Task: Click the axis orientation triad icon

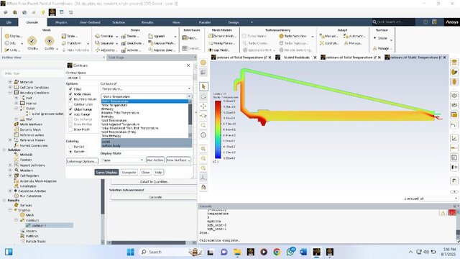Action: (x=203, y=178)
